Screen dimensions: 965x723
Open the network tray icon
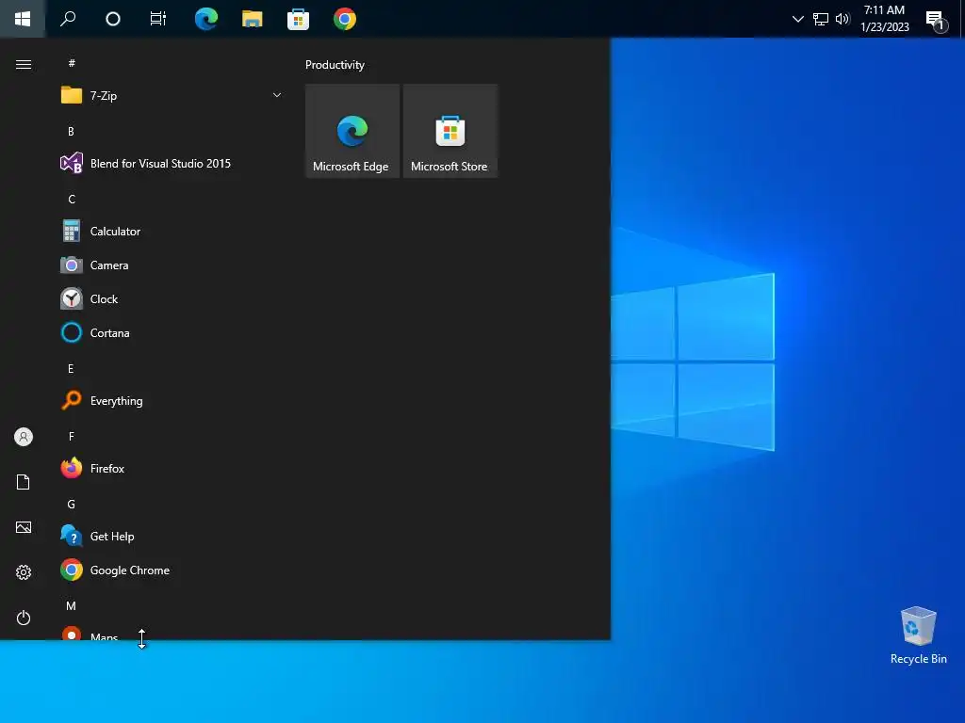pos(821,19)
